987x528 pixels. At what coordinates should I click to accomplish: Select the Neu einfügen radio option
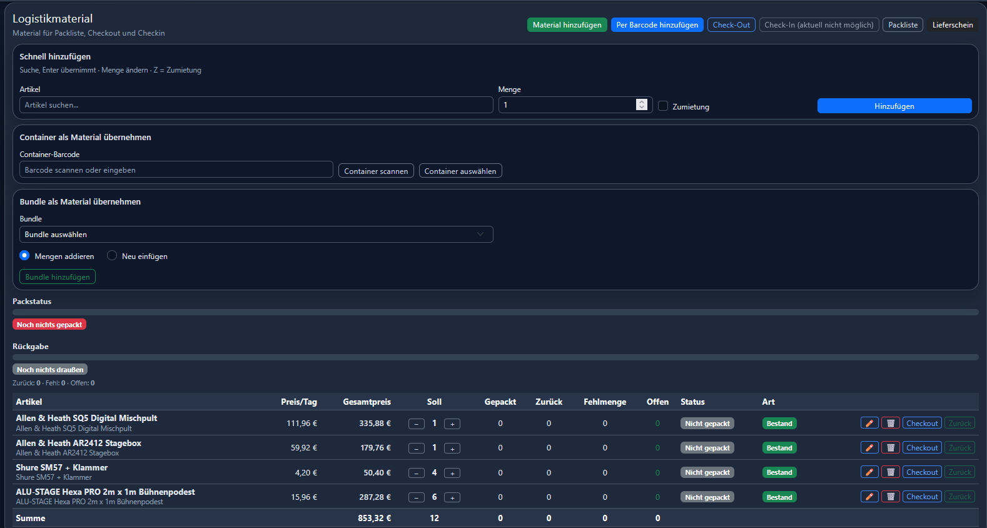coord(112,255)
